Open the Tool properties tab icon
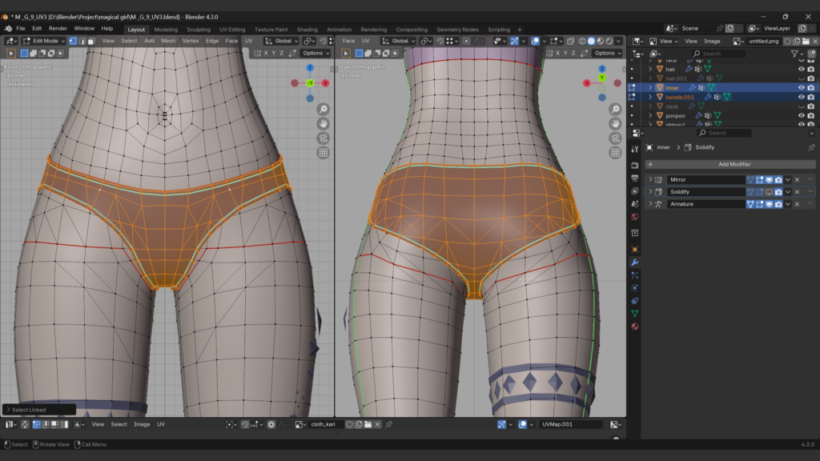The image size is (820, 461). (635, 147)
